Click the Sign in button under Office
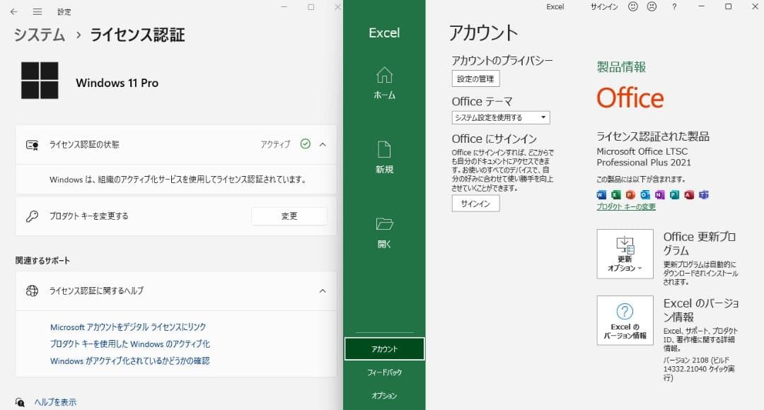Screen dimensions: 764x410 pos(475,204)
